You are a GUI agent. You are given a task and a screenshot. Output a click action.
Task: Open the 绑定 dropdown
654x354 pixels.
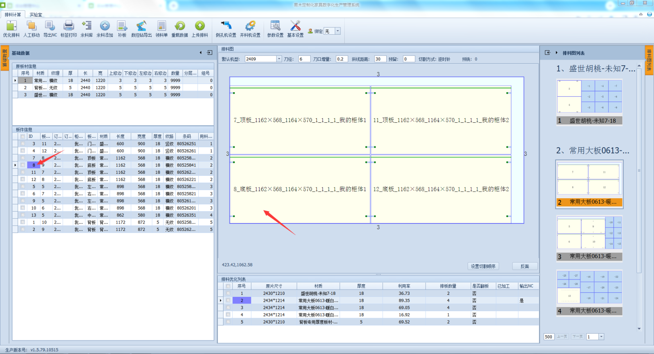tap(338, 31)
